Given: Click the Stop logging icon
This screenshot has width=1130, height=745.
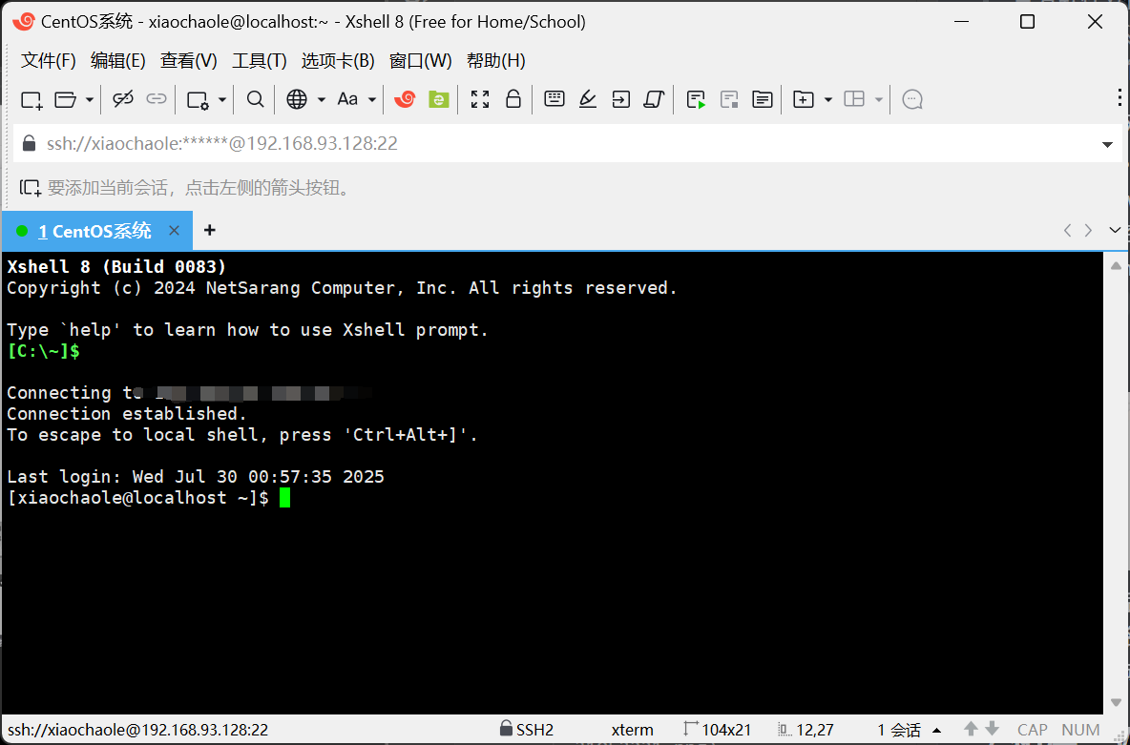Looking at the screenshot, I should 729,99.
